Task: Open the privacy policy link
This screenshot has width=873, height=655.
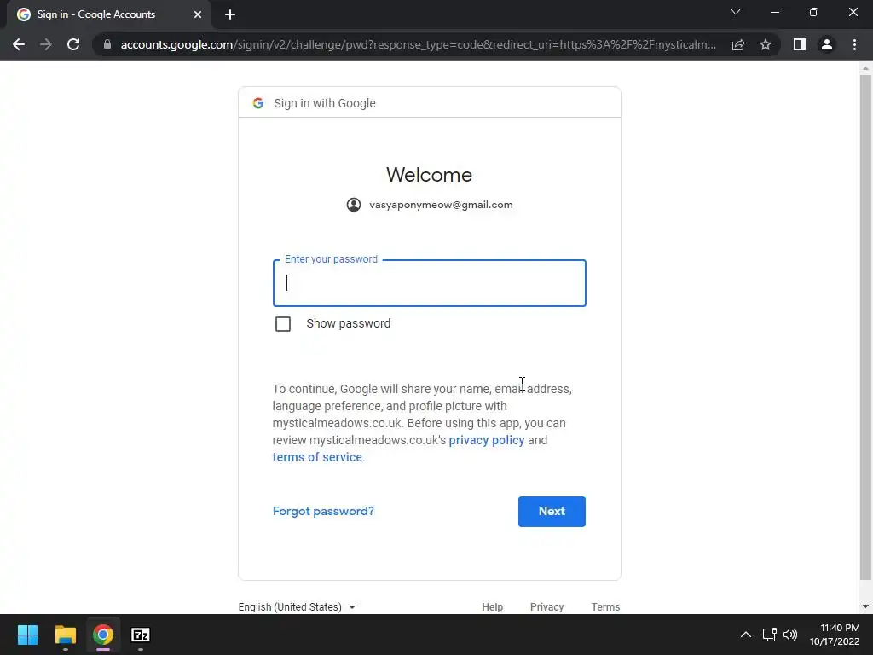Action: [x=487, y=440]
